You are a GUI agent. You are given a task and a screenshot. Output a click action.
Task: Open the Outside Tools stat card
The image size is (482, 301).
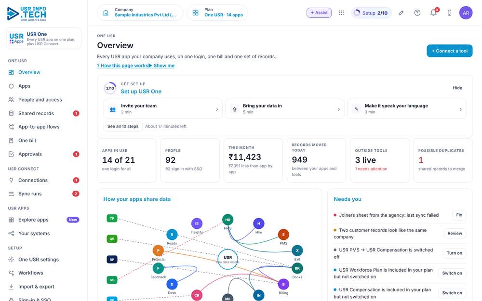click(x=380, y=160)
